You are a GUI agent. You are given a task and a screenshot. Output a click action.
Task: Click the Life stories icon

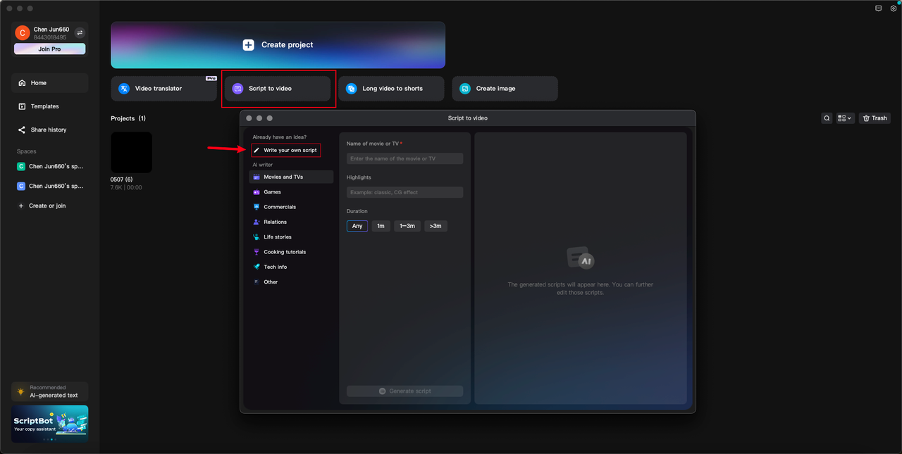pos(257,237)
